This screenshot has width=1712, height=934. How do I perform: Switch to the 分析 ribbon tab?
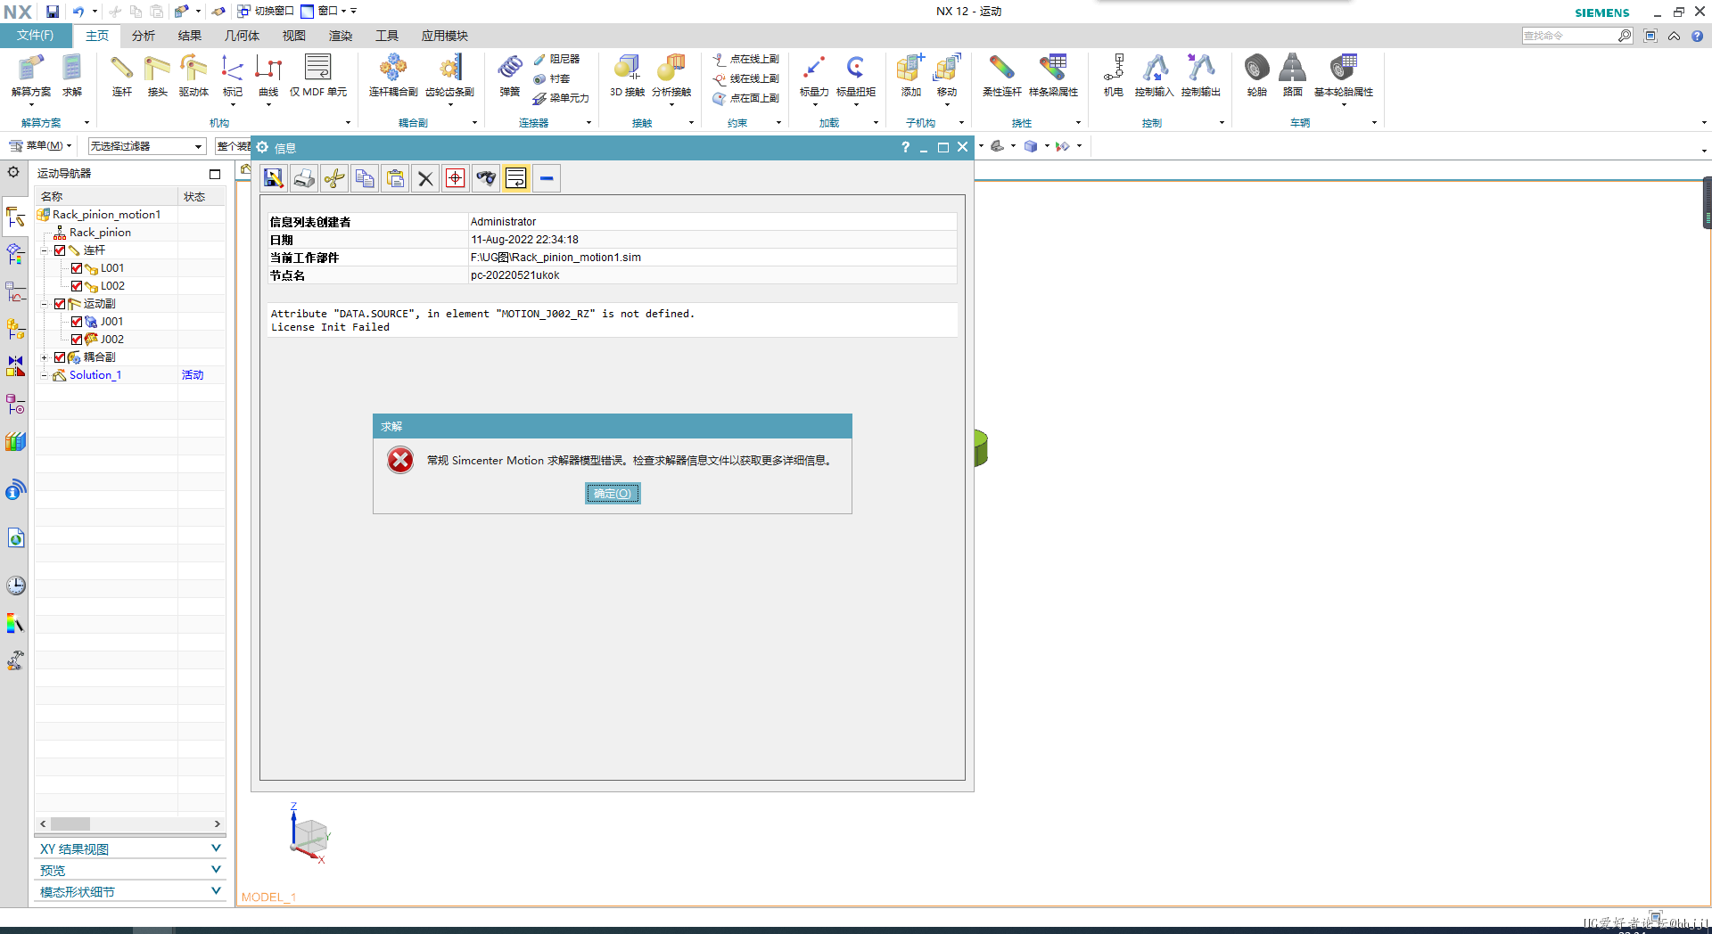[143, 36]
